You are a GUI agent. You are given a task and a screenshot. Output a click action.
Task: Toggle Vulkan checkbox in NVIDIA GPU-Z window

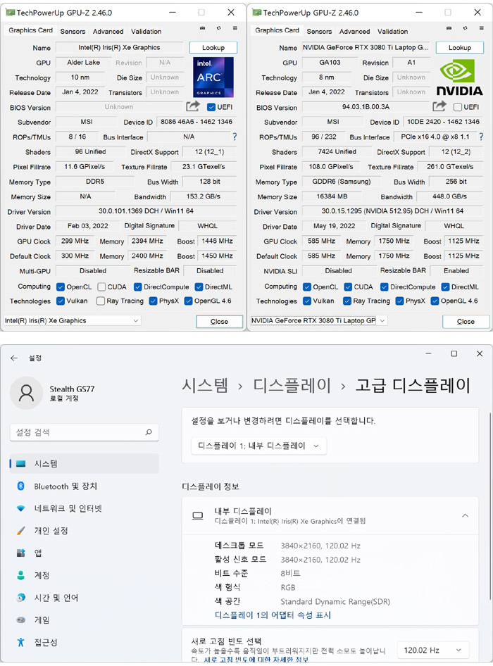point(307,301)
